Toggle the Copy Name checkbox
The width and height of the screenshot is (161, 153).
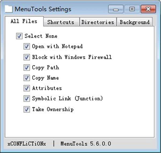26,78
